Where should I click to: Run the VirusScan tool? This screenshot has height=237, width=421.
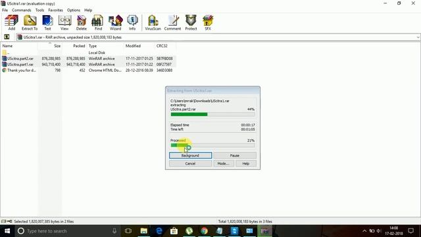point(153,22)
